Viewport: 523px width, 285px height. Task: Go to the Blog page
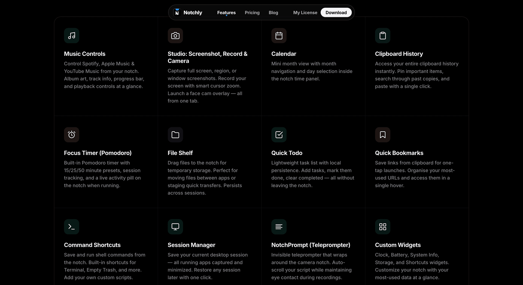pos(273,13)
